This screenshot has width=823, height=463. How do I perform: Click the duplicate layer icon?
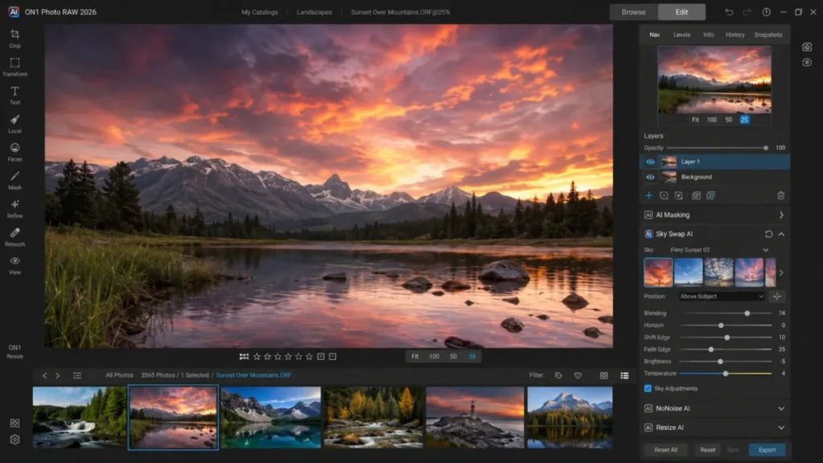696,196
